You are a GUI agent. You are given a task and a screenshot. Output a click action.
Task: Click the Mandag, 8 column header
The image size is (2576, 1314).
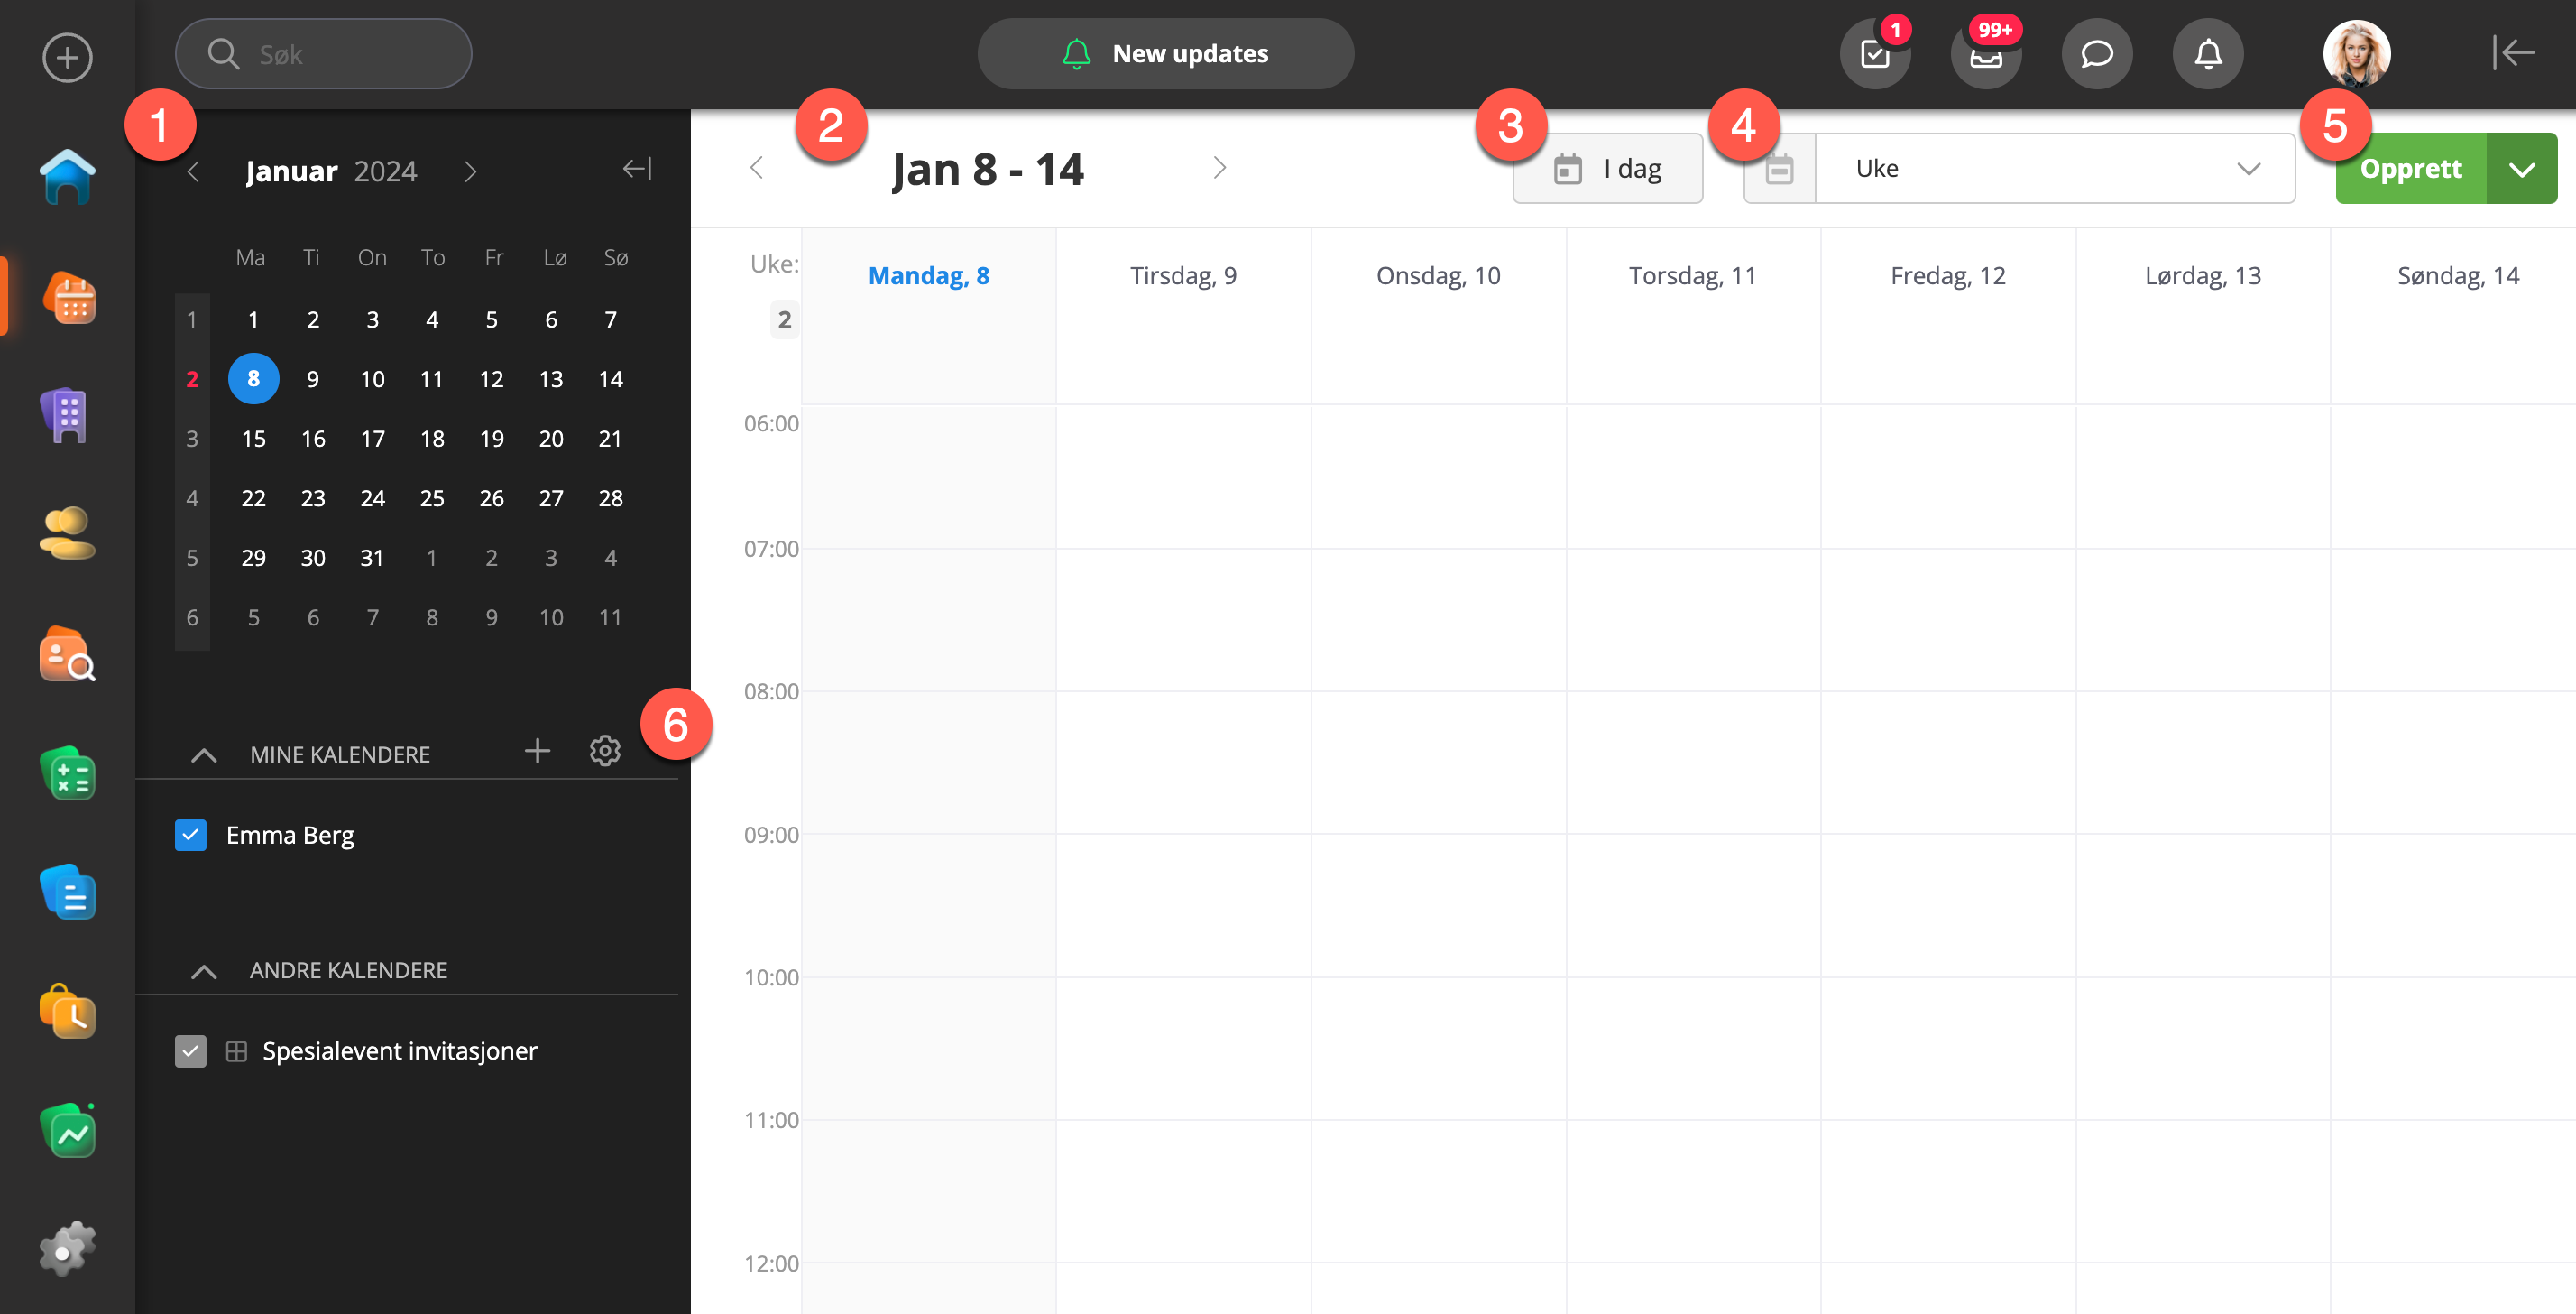tap(929, 275)
